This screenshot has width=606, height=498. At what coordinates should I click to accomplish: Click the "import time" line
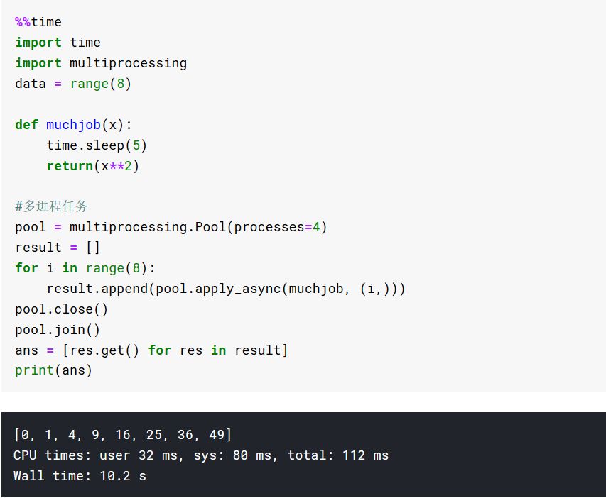coord(58,43)
